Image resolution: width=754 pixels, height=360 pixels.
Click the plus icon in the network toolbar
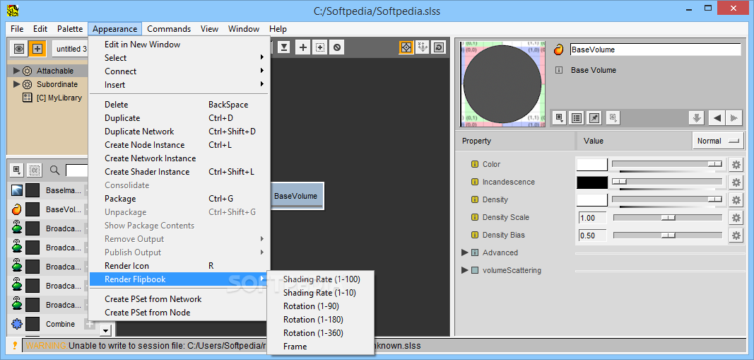click(x=302, y=47)
